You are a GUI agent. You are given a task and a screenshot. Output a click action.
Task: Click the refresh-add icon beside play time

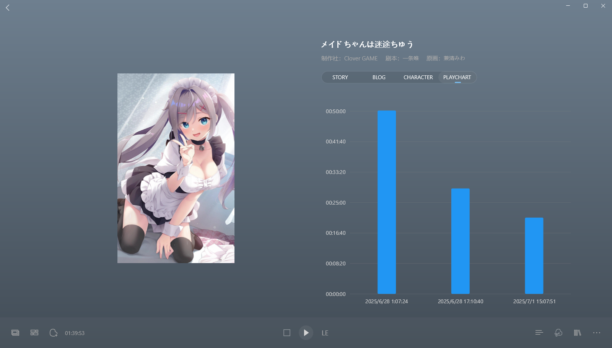(x=54, y=333)
